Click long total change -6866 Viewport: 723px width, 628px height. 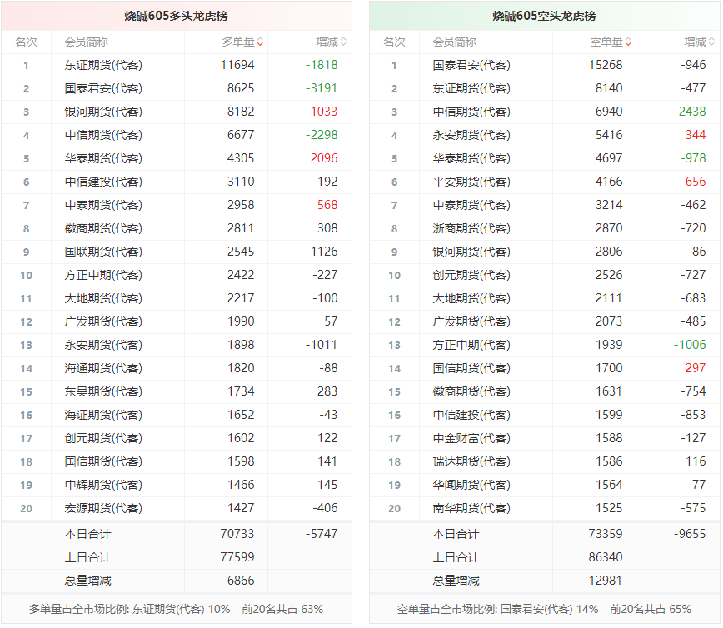tap(238, 581)
